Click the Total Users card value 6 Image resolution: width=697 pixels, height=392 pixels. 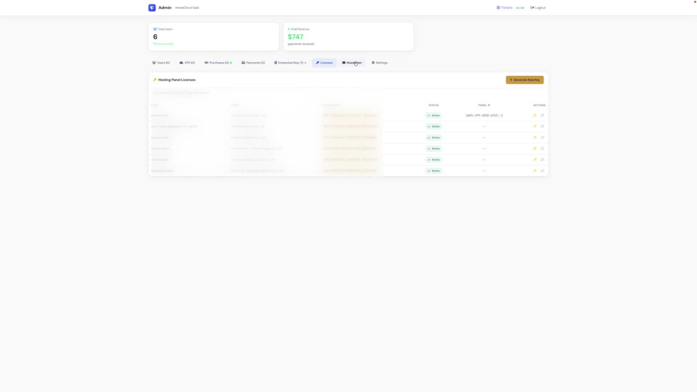click(155, 37)
